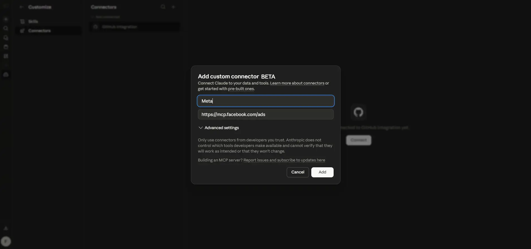The height and width of the screenshot is (249, 531).
Task: Click the Skills icon in the Customize sidebar
Action: [22, 21]
